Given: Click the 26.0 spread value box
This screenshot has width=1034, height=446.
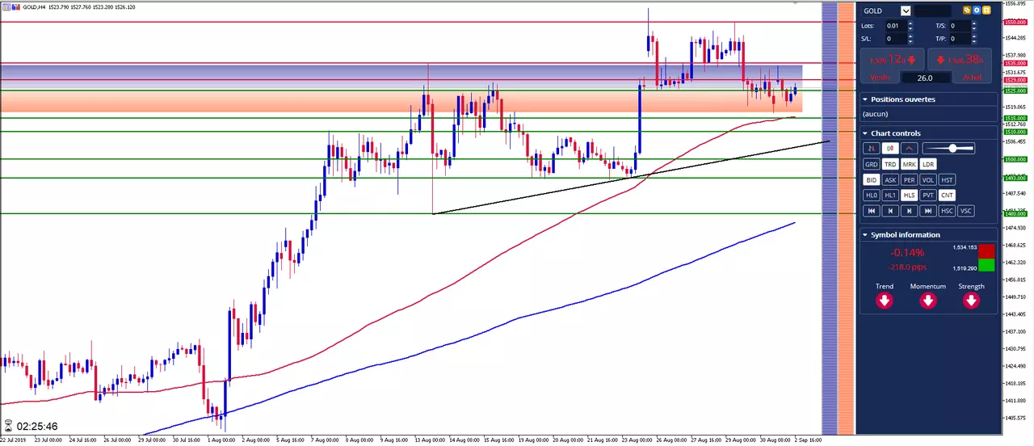Looking at the screenshot, I should coord(927,78).
